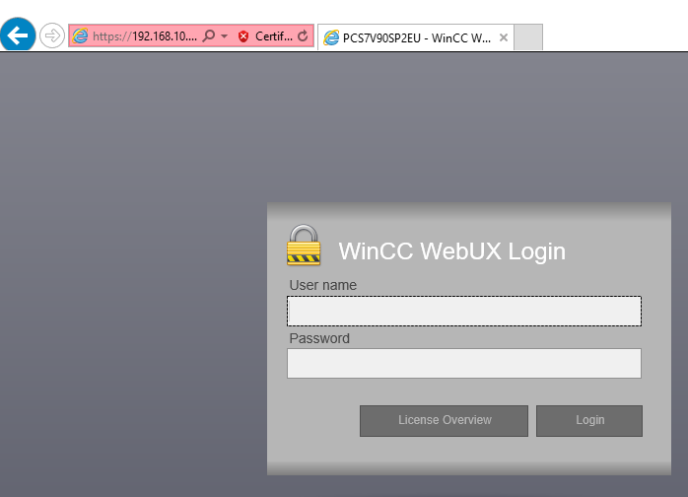Click the red certificate error shield icon

(243, 36)
